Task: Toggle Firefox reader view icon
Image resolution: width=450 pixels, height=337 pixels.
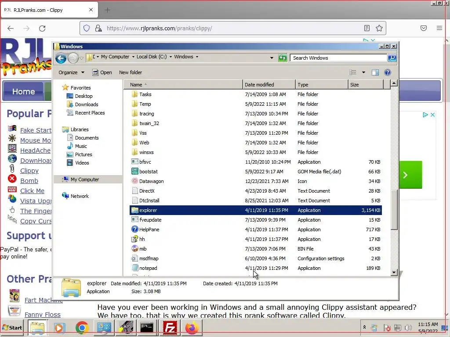Action: point(367,28)
